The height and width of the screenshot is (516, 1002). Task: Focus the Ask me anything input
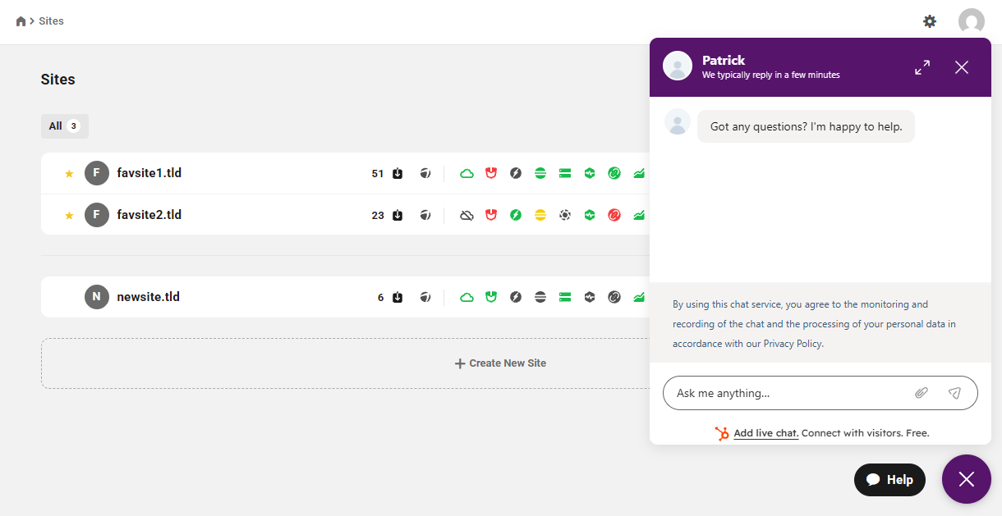point(788,393)
